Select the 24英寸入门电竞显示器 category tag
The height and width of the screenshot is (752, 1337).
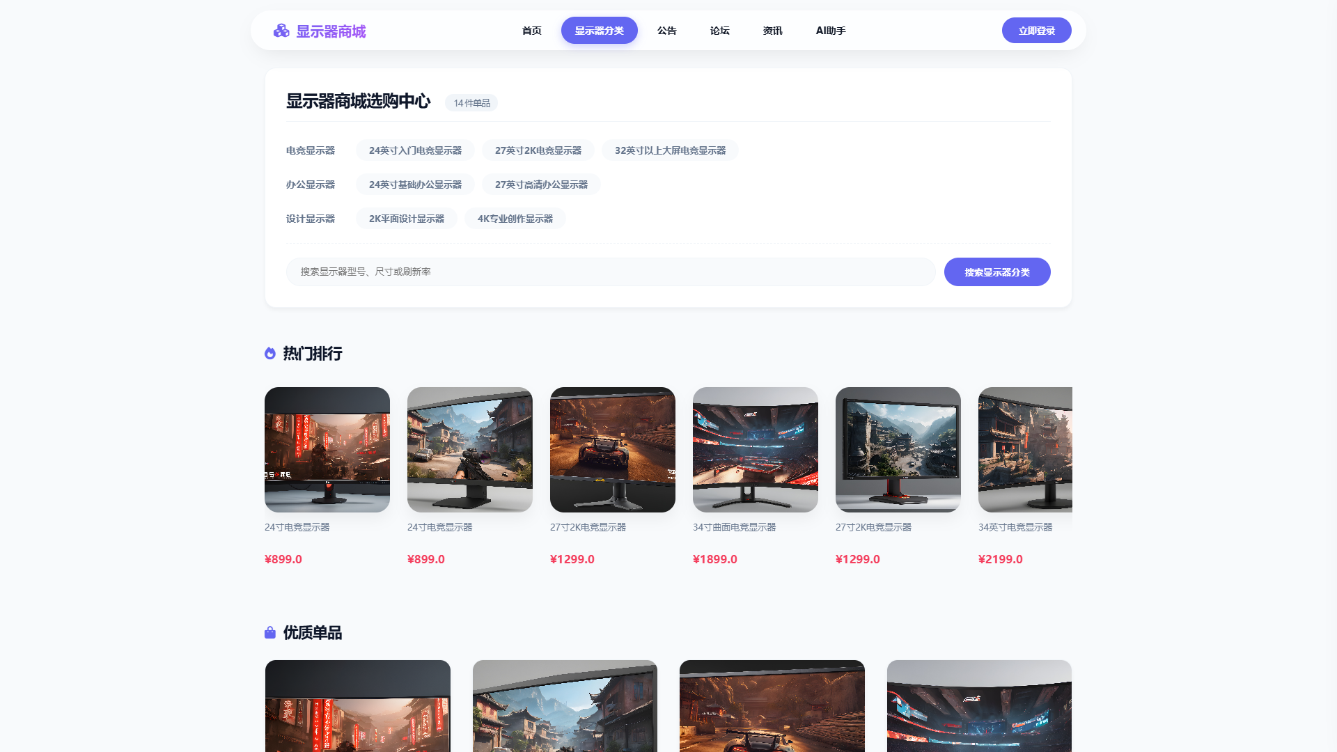(415, 150)
